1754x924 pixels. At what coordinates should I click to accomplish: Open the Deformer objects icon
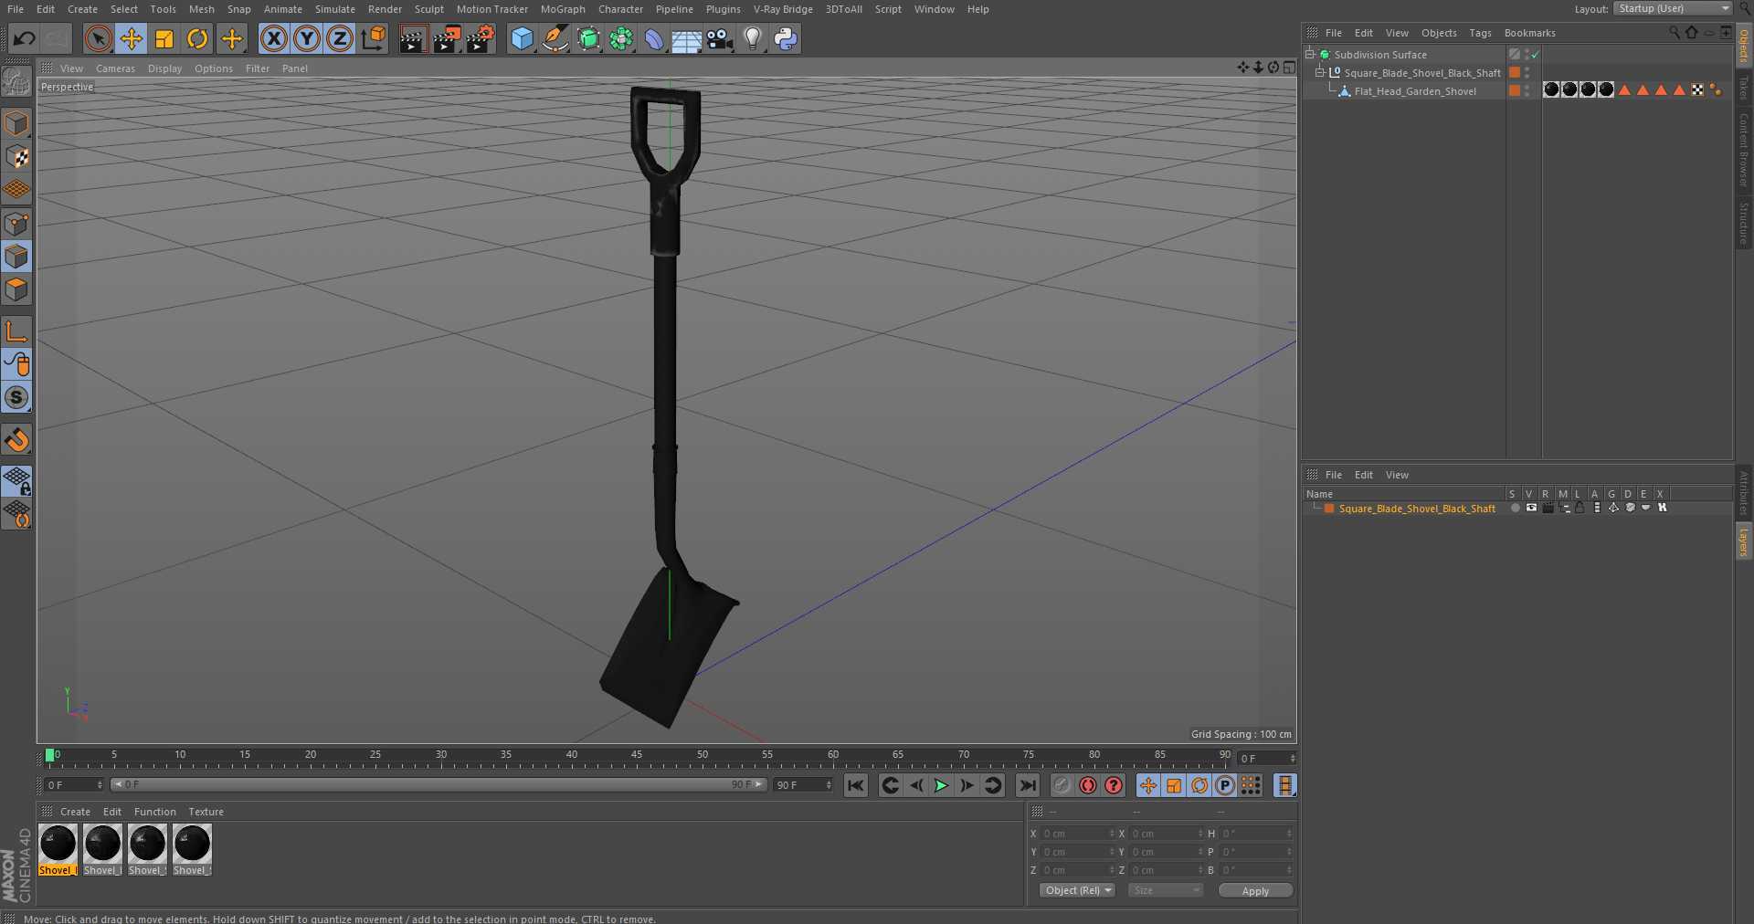coord(654,38)
